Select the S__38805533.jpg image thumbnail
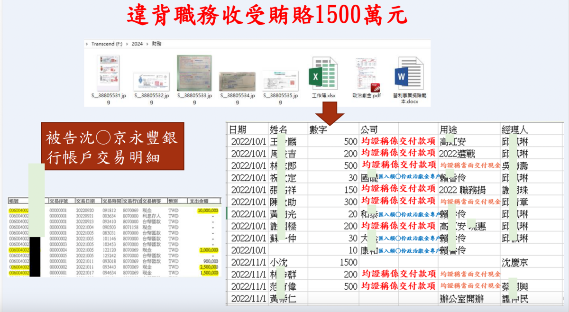Screen dimensions: 569x312 [x=194, y=73]
